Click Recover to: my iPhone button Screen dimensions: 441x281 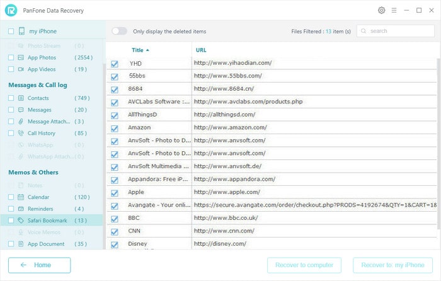(x=392, y=265)
